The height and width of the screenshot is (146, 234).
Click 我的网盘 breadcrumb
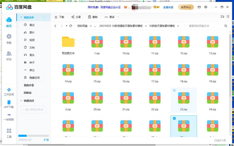82,26
